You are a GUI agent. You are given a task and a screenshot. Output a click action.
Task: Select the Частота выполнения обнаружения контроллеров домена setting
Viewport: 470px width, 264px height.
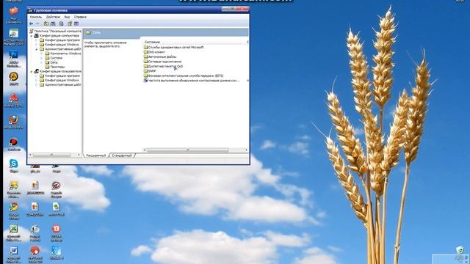(192, 81)
